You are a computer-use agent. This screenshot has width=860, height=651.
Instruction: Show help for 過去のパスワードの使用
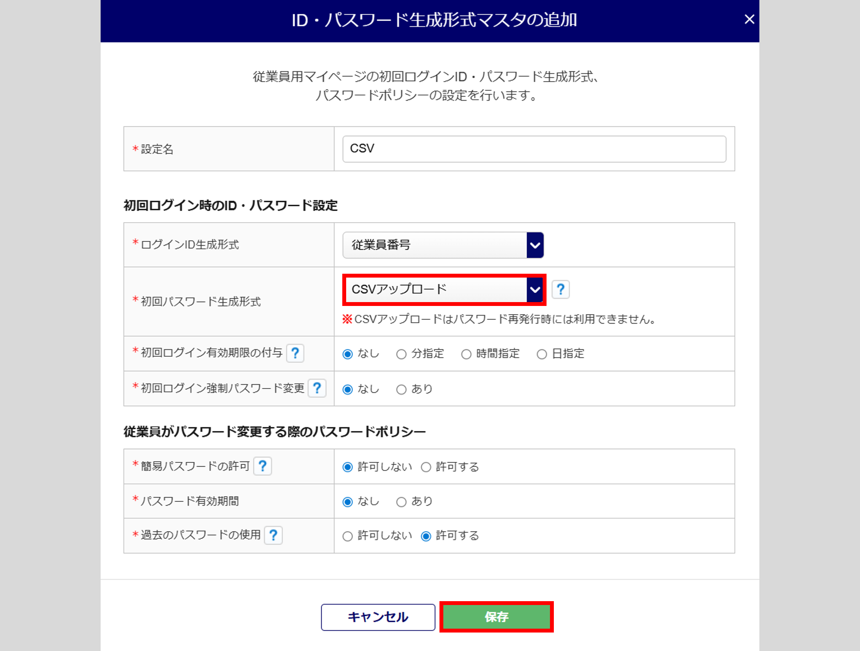[273, 535]
